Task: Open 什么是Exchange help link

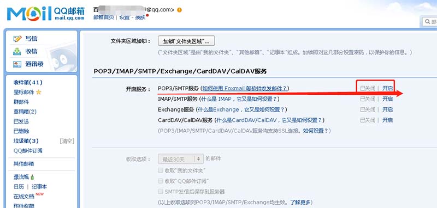Action: 241,109
